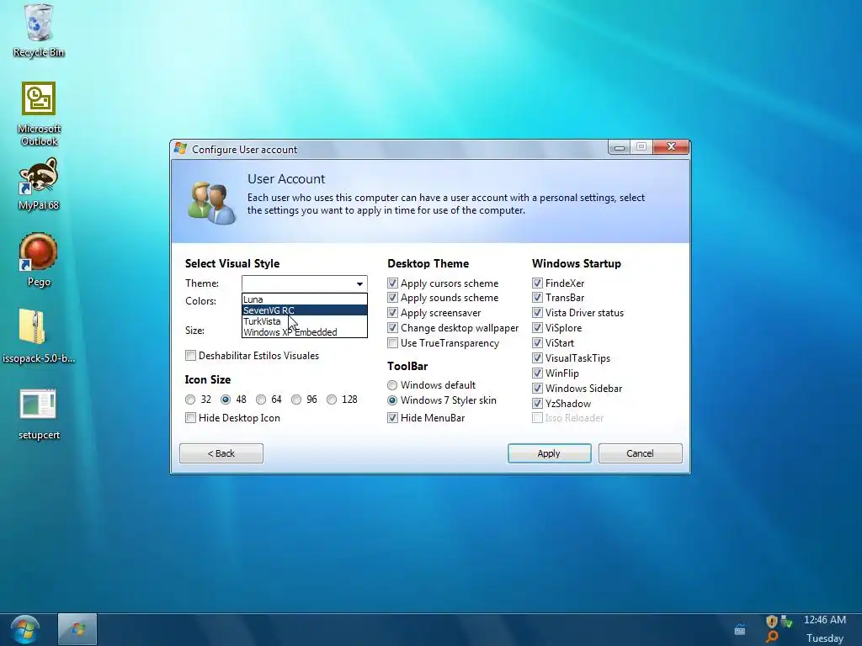Select icon size 32 radio

click(190, 400)
